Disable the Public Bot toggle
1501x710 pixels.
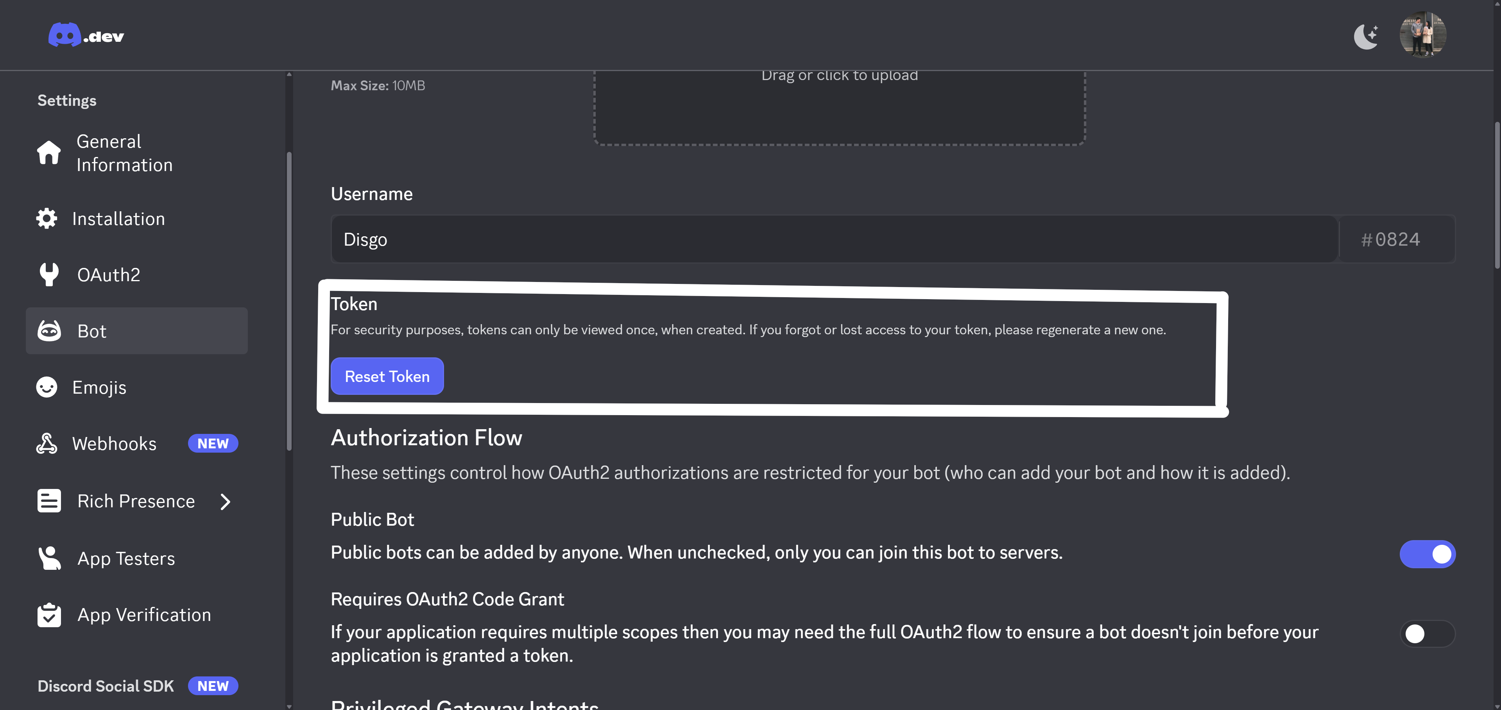pos(1427,554)
